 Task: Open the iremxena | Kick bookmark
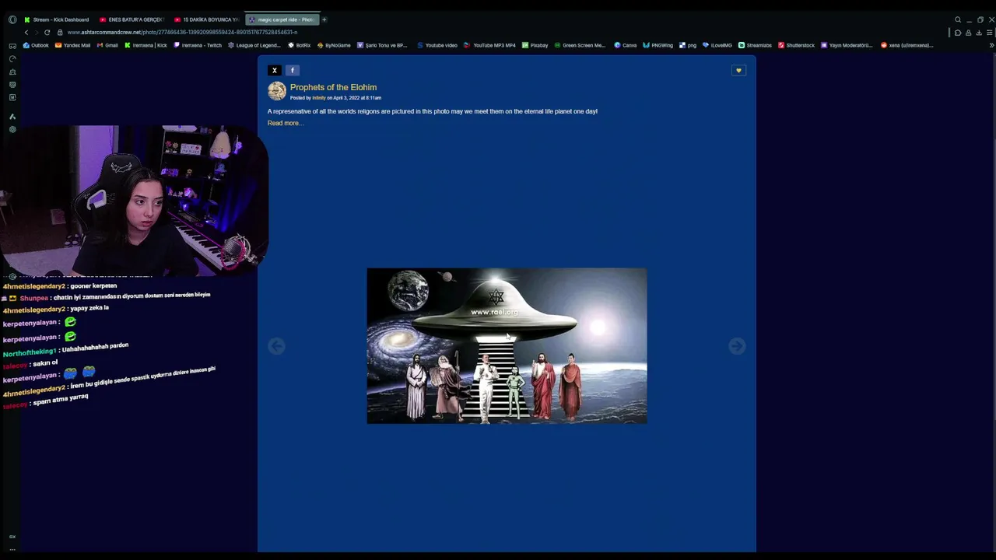pos(146,45)
